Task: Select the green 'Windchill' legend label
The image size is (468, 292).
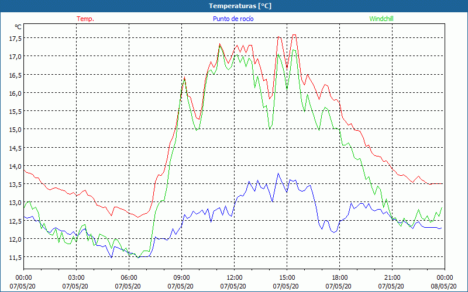Action: pyautogui.click(x=381, y=19)
